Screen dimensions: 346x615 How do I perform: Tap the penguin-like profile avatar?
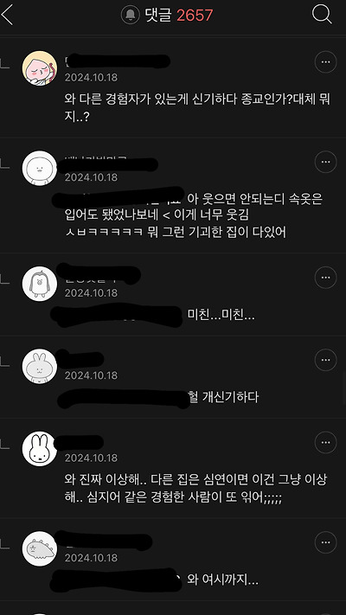click(39, 284)
